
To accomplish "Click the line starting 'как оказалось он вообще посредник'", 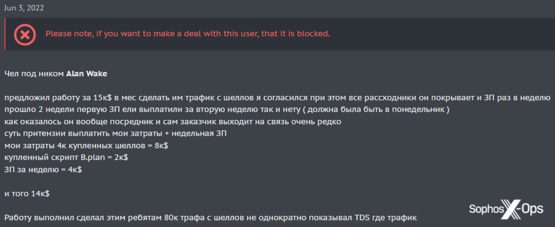I will point(172,122).
